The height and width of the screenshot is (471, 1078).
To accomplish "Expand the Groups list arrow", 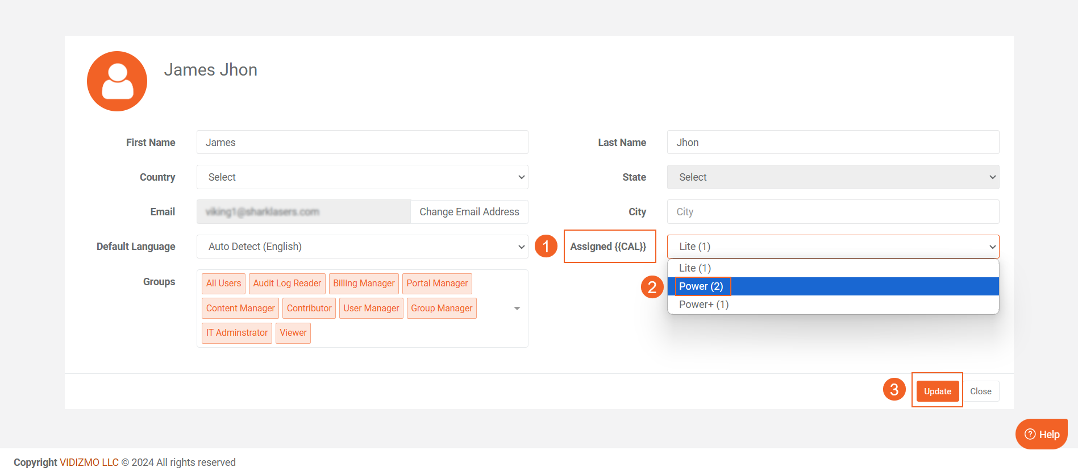I will click(x=517, y=309).
